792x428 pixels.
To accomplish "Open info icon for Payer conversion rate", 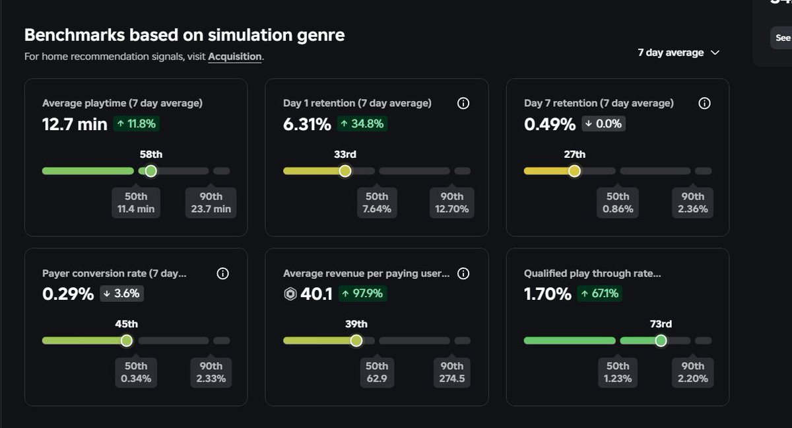I will point(222,273).
